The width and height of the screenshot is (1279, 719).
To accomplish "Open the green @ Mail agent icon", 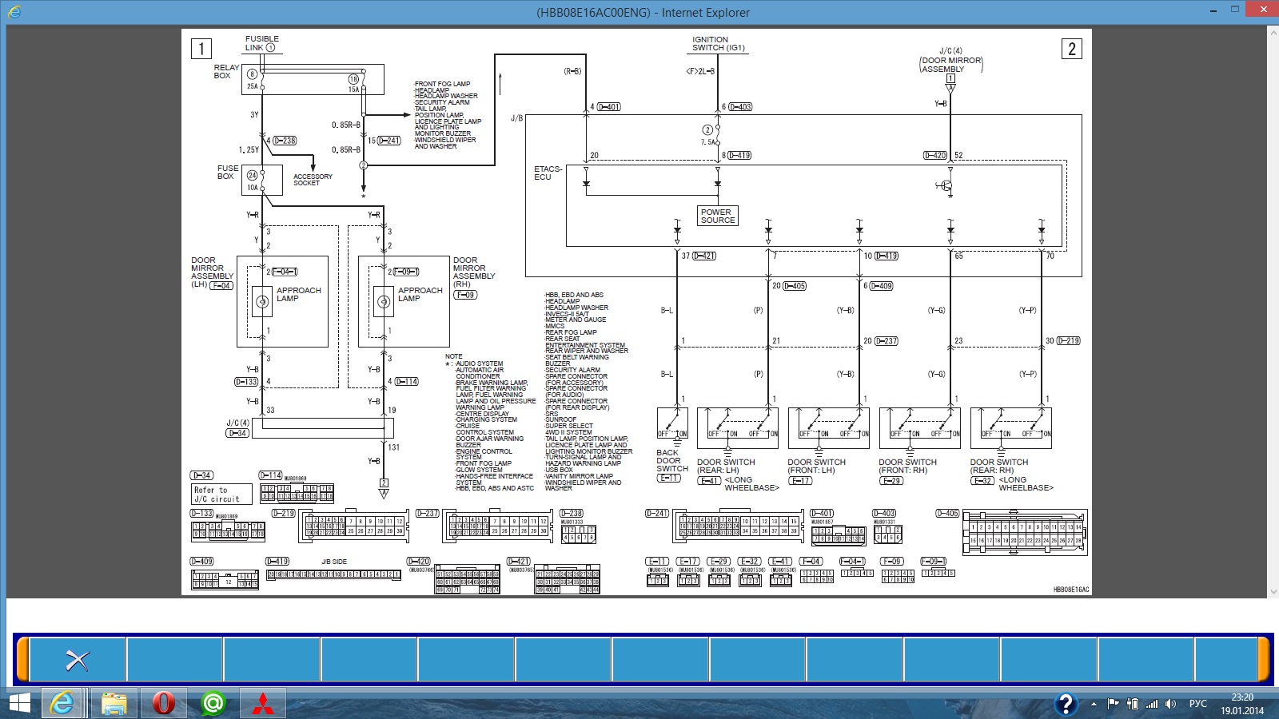I will [x=213, y=703].
